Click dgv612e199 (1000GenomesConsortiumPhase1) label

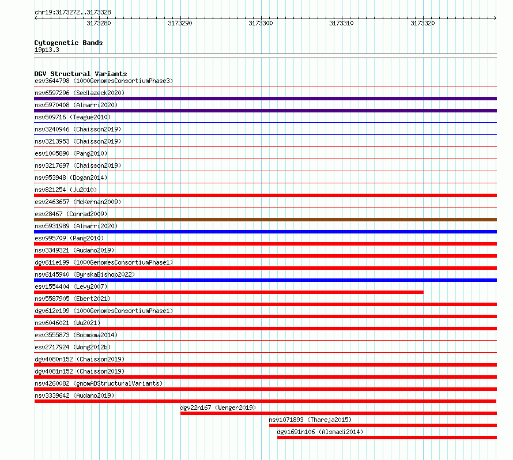104,311
